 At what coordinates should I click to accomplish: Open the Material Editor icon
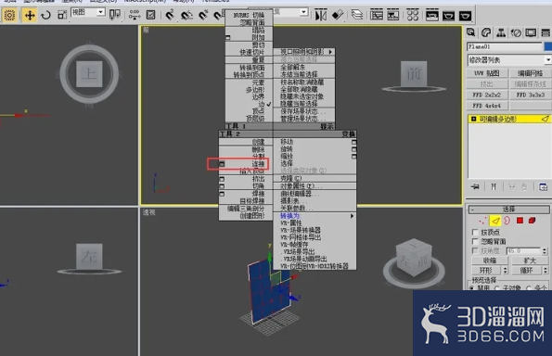pos(412,15)
